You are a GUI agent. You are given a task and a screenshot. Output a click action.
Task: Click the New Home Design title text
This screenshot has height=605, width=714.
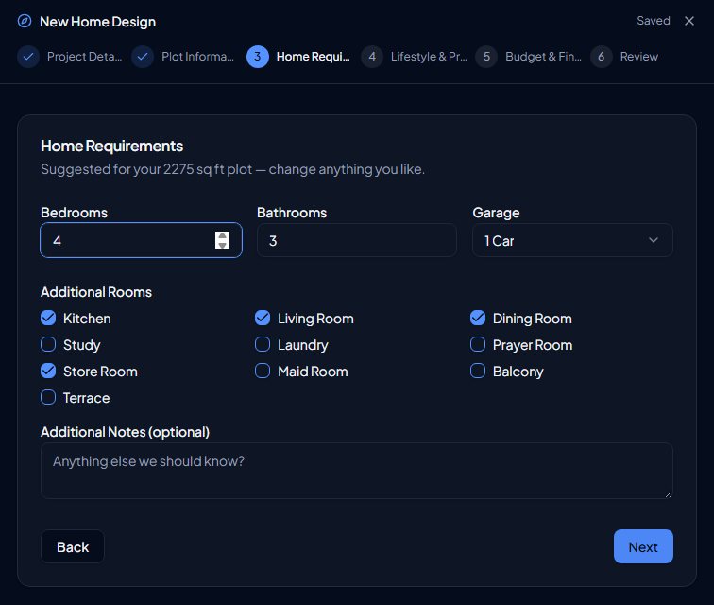[x=98, y=22]
